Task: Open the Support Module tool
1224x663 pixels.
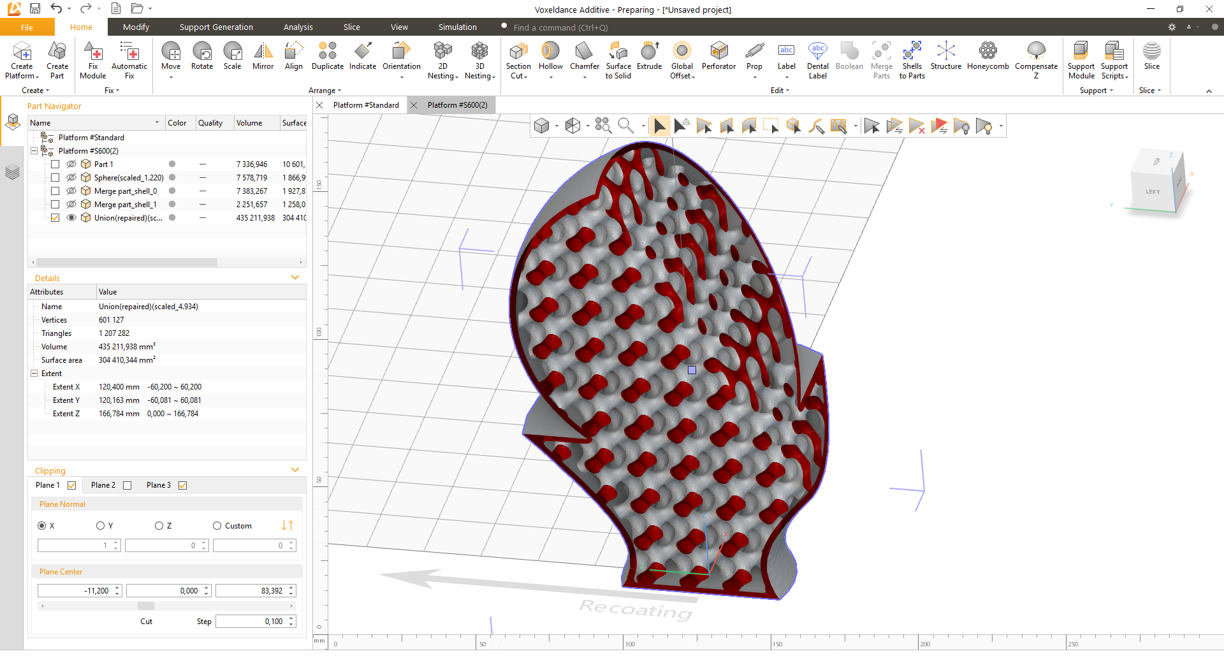Action: (1081, 52)
